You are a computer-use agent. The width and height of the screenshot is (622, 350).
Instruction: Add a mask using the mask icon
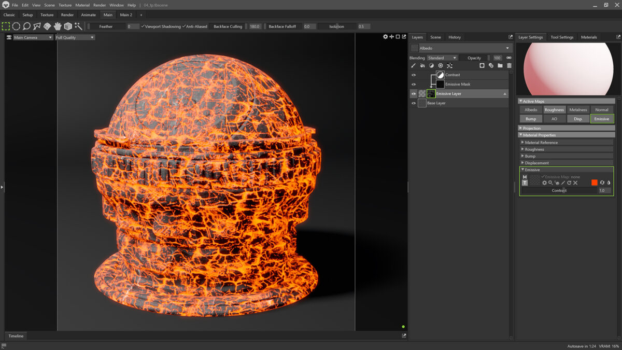[x=482, y=65]
